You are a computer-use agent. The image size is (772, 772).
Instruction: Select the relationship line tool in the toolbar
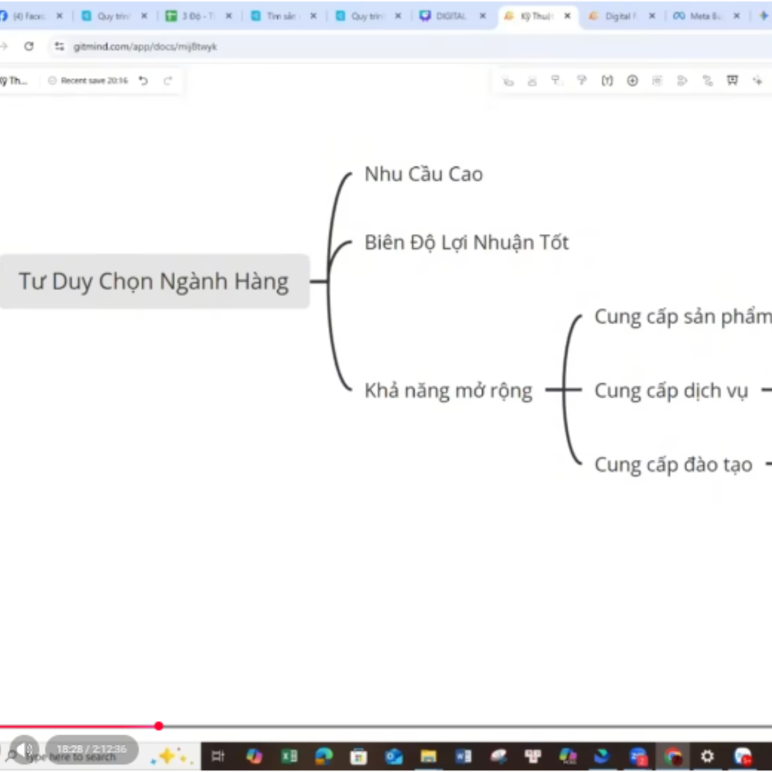[x=707, y=80]
